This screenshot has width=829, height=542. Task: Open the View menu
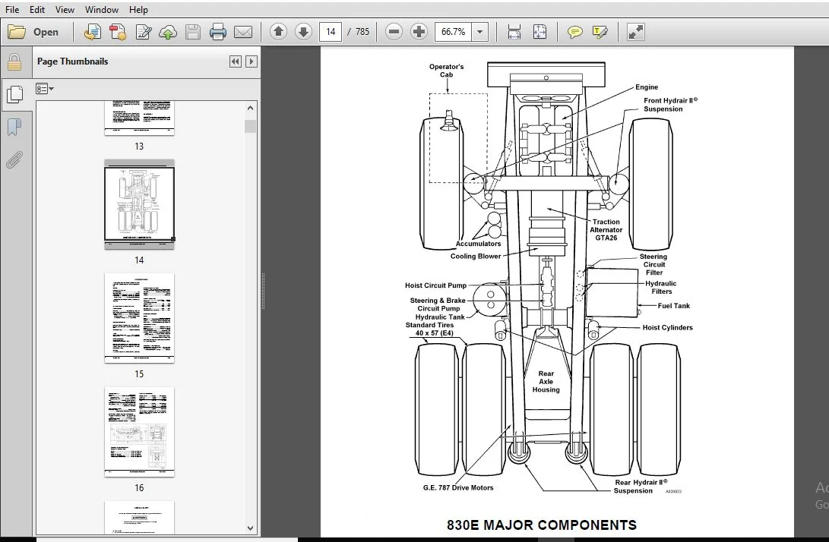click(65, 10)
